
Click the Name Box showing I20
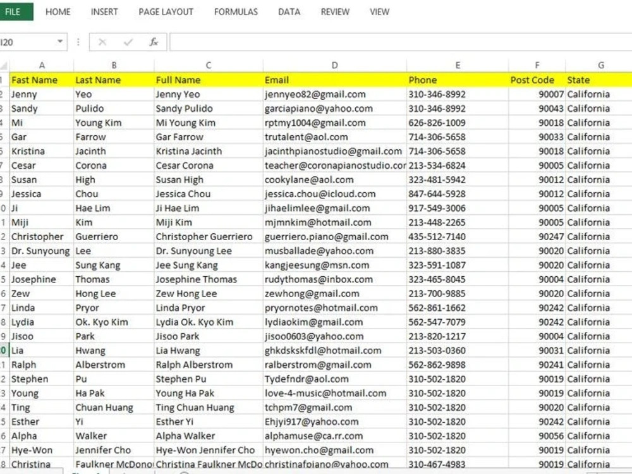point(25,42)
